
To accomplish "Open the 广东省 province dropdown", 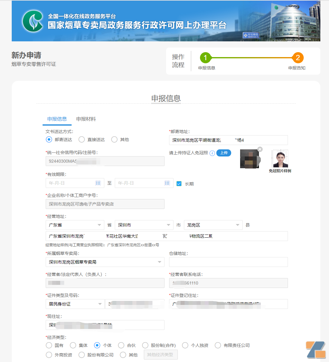I will [x=75, y=225].
